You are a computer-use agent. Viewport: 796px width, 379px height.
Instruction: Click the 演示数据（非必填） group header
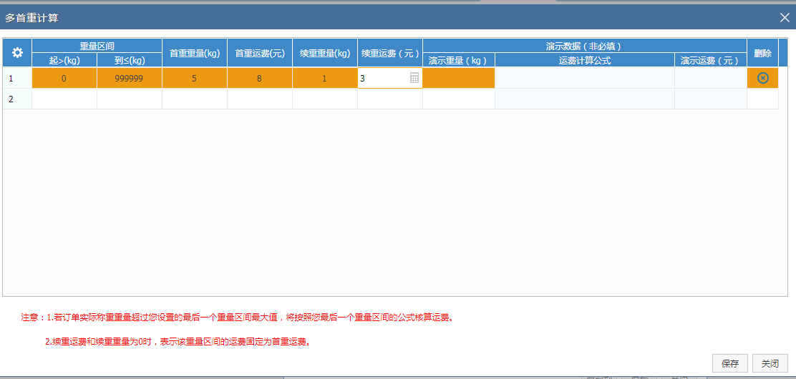(585, 46)
